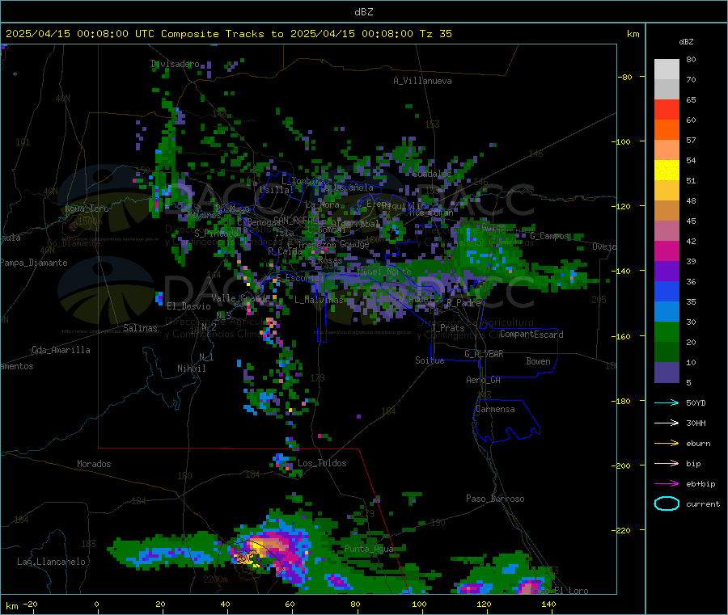Select the purple 39–36 dBZ swatch
The width and height of the screenshot is (728, 615).
(x=667, y=272)
